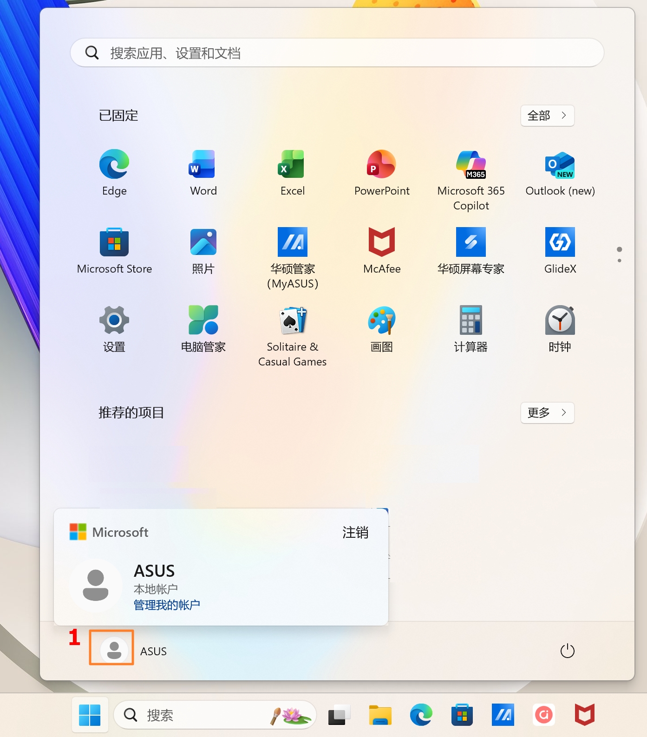Open the 管理我的帐户 link

click(167, 605)
